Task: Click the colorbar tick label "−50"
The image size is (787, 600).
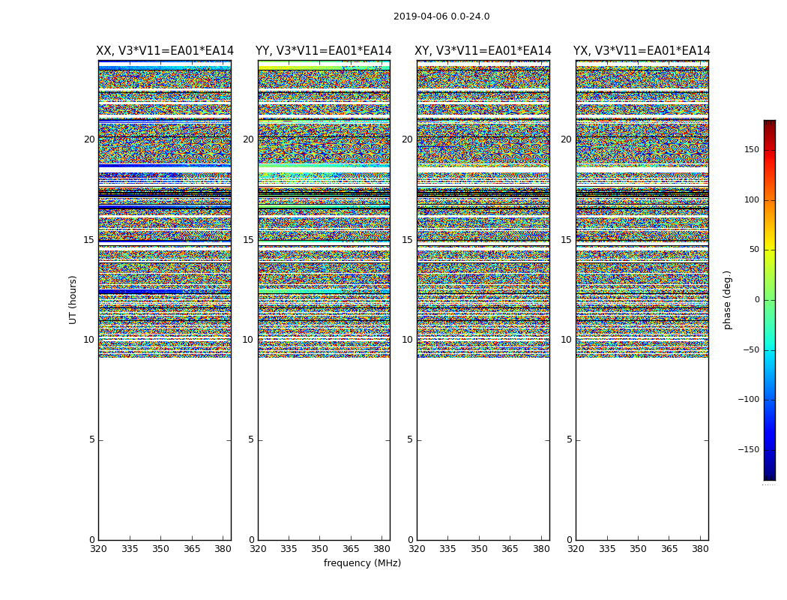Action: pos(751,350)
